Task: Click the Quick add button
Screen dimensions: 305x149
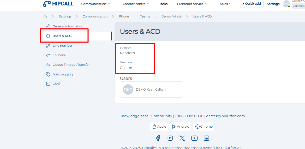Action: (x=252, y=4)
